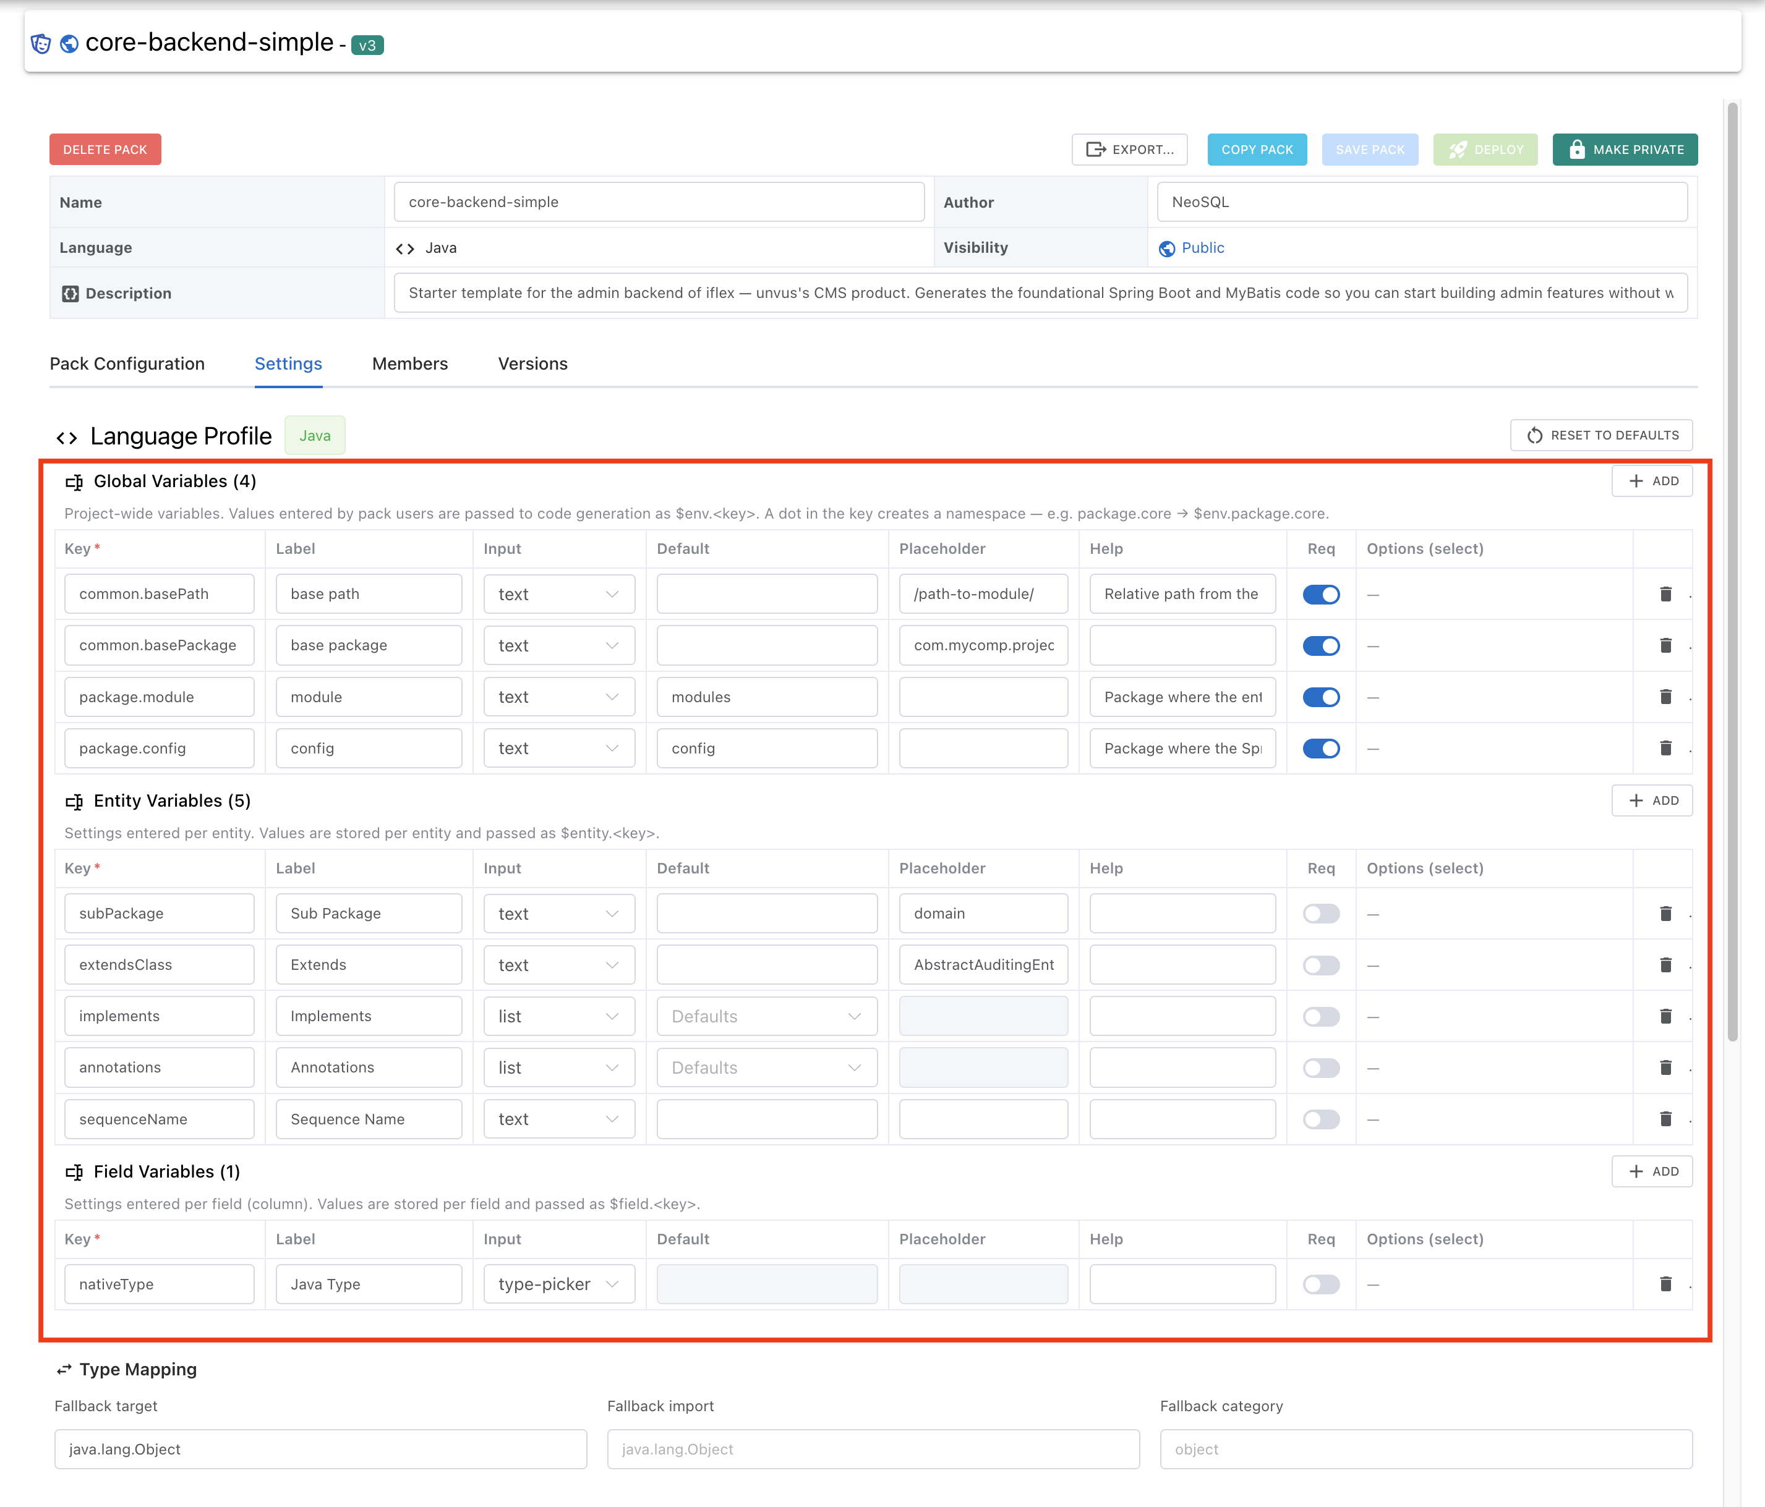Click the Type Mapping arrows icon

tap(64, 1370)
